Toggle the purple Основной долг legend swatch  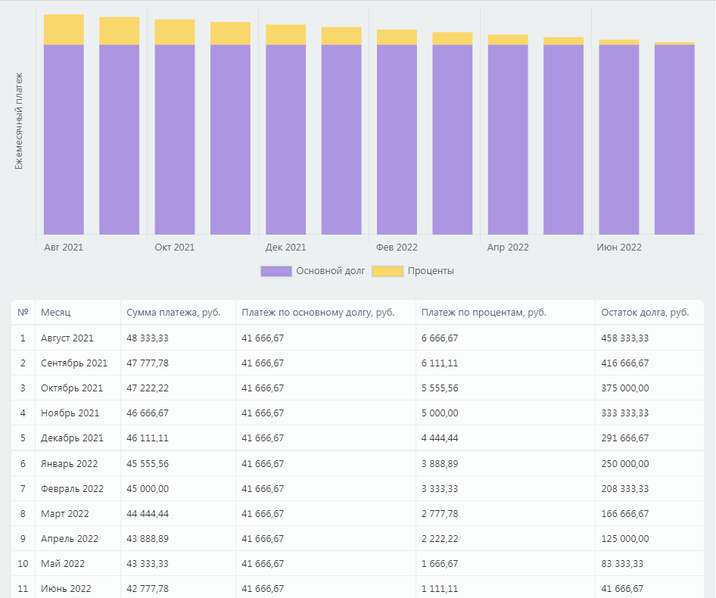276,271
